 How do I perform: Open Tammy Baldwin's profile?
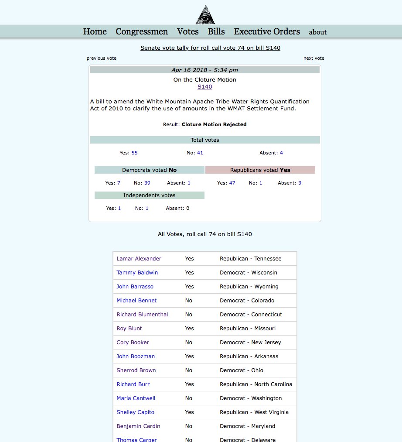tap(137, 273)
